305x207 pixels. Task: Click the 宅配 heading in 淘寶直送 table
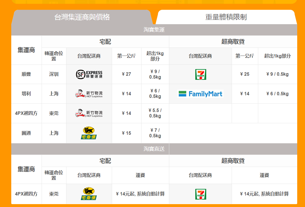(x=105, y=161)
